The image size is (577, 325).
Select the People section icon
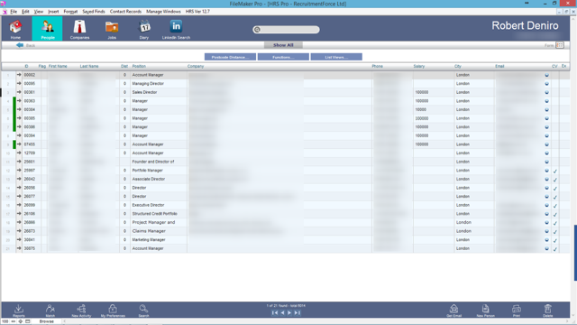click(48, 27)
